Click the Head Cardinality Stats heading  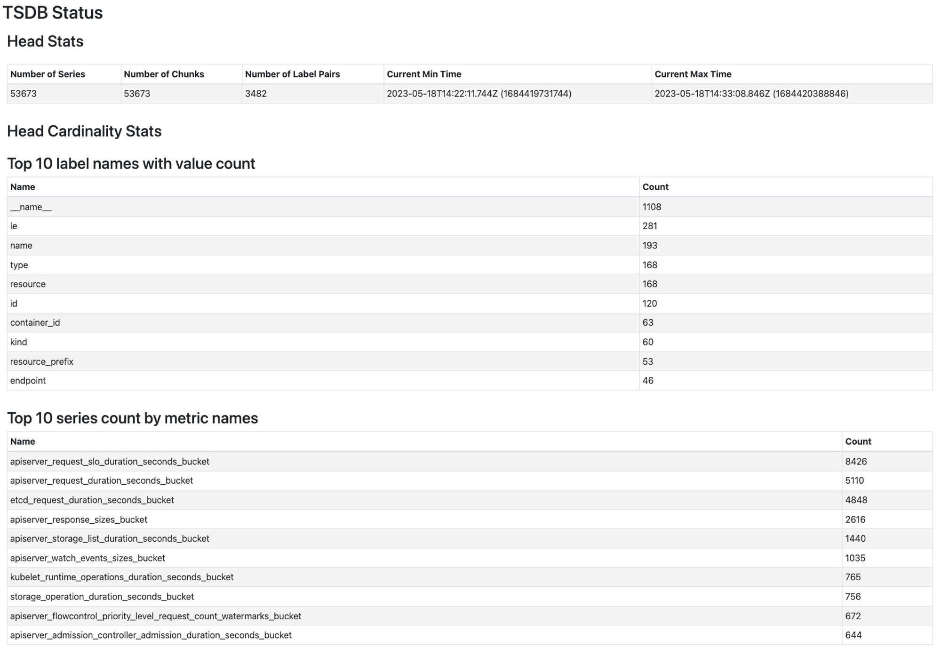pos(84,131)
